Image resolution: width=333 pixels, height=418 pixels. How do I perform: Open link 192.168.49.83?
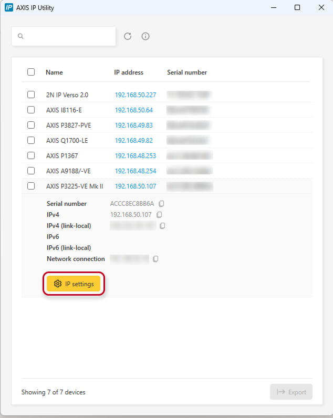[x=134, y=126]
